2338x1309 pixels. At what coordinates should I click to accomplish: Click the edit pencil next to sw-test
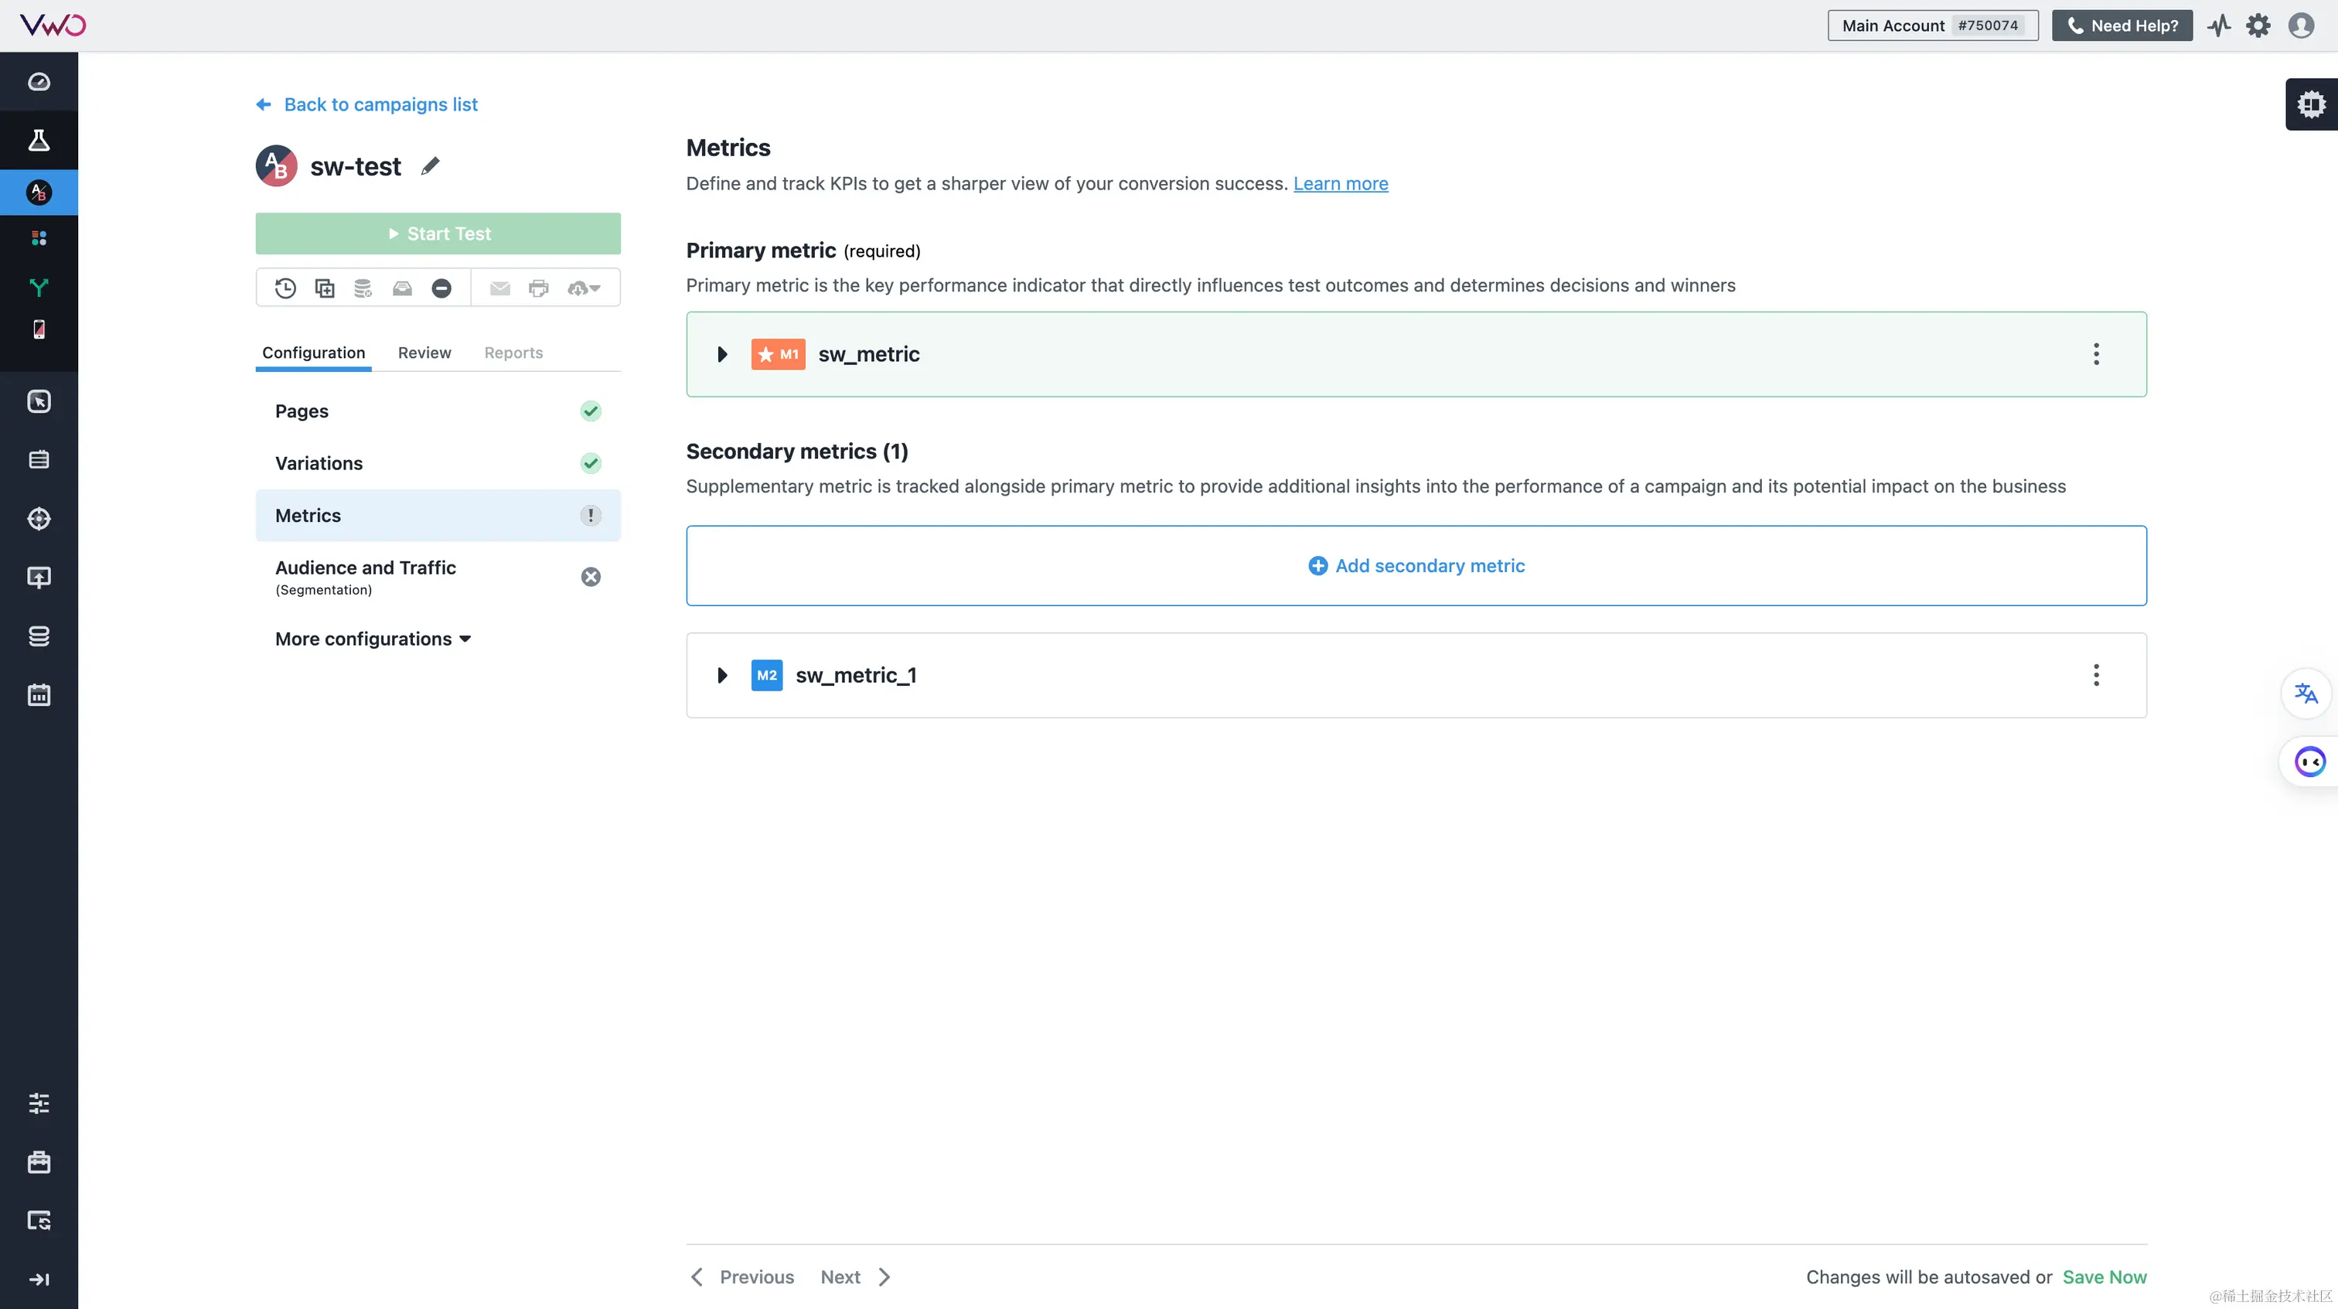tap(430, 166)
